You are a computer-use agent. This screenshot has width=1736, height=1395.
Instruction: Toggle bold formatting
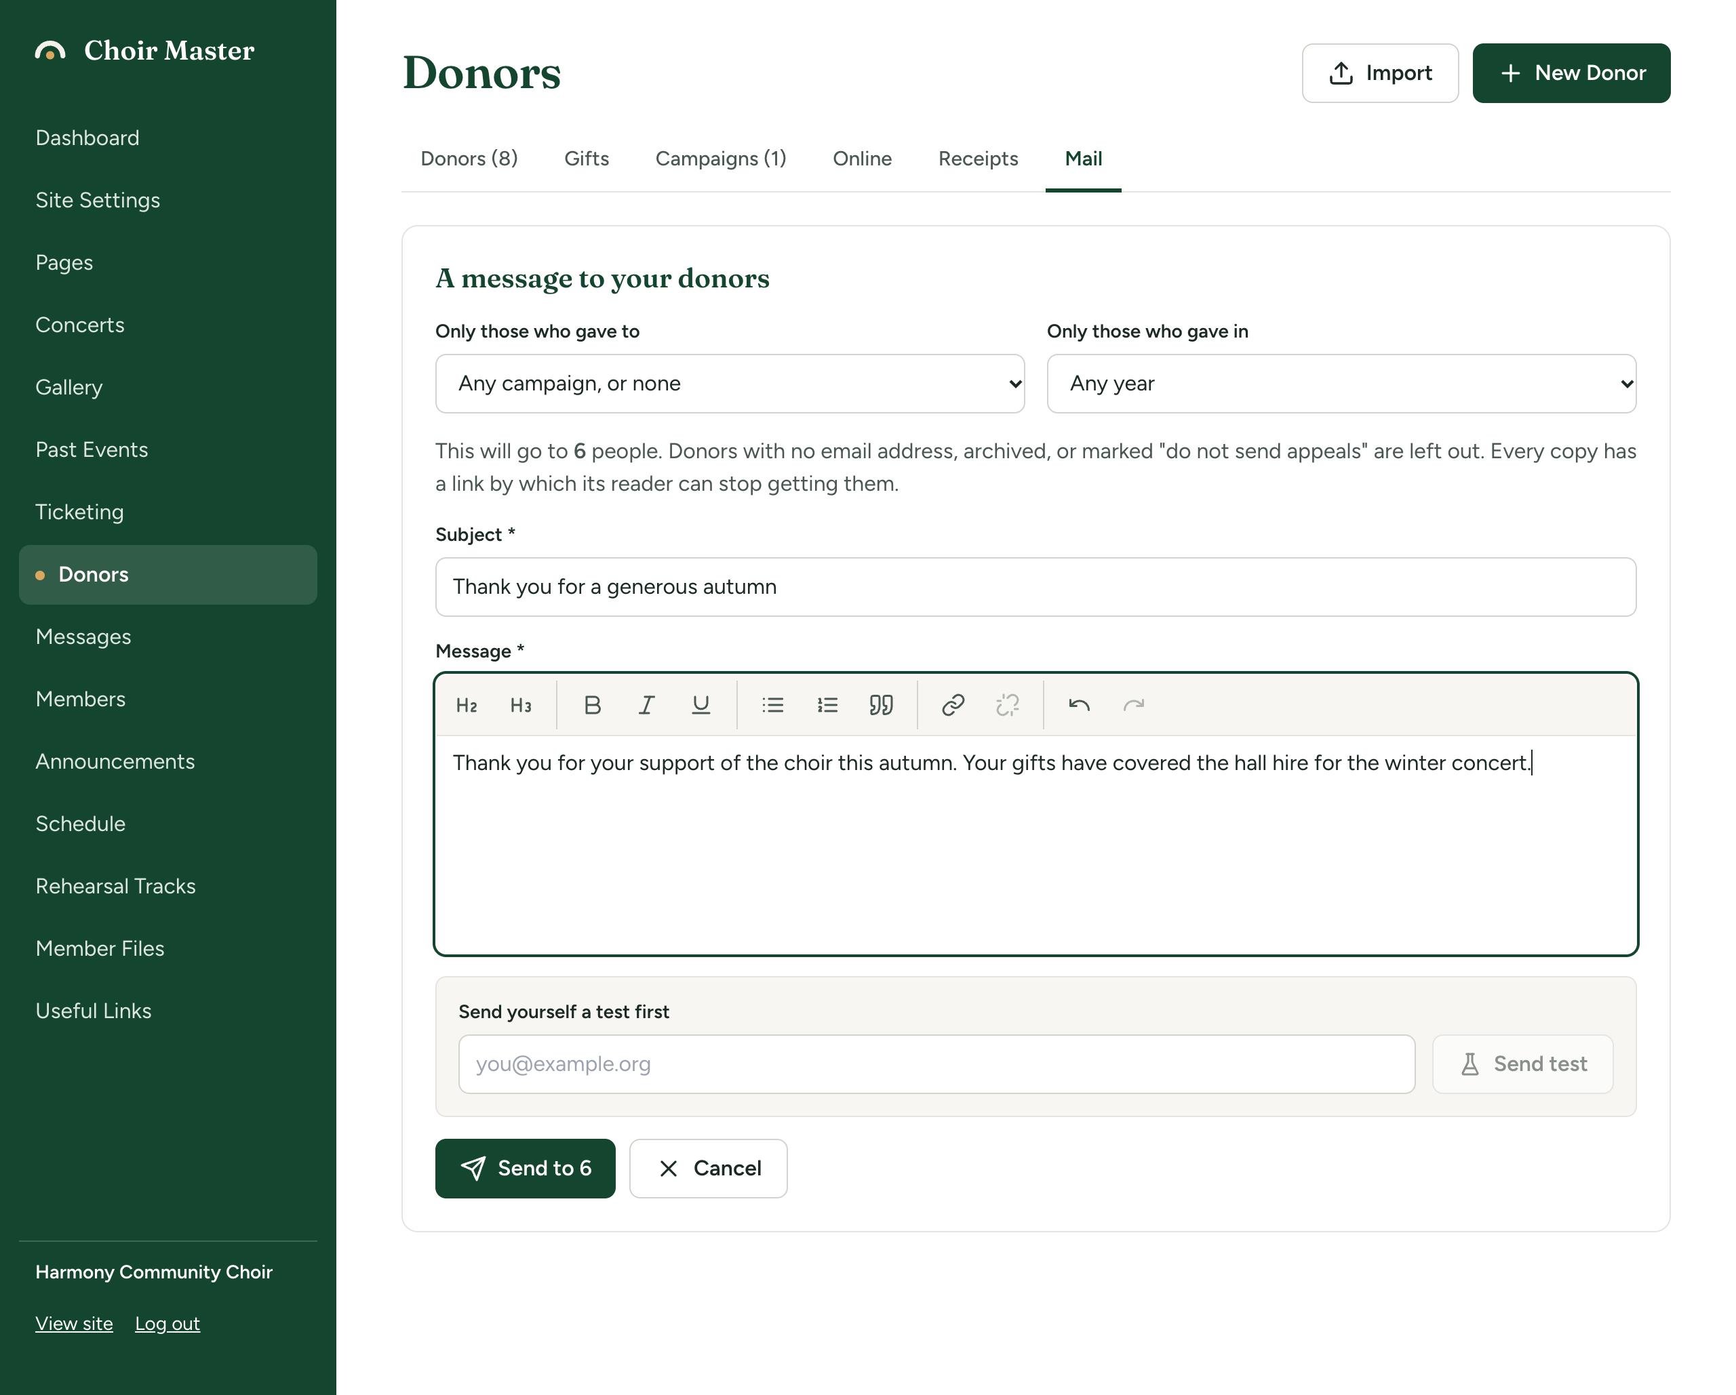593,705
